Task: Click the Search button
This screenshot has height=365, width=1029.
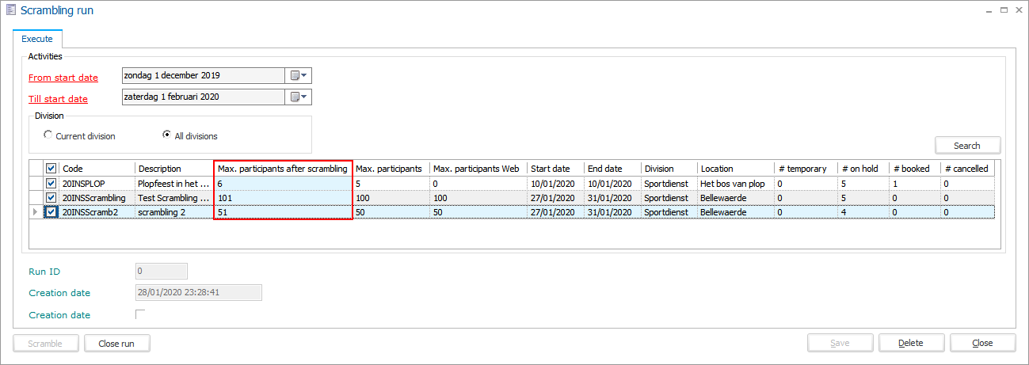Action: click(x=966, y=146)
